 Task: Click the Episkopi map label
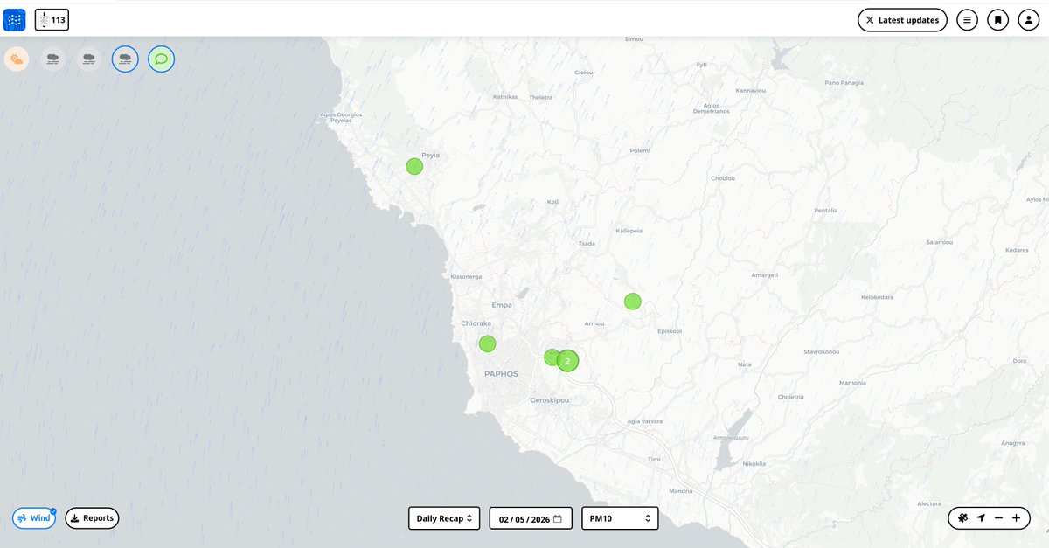(x=670, y=331)
